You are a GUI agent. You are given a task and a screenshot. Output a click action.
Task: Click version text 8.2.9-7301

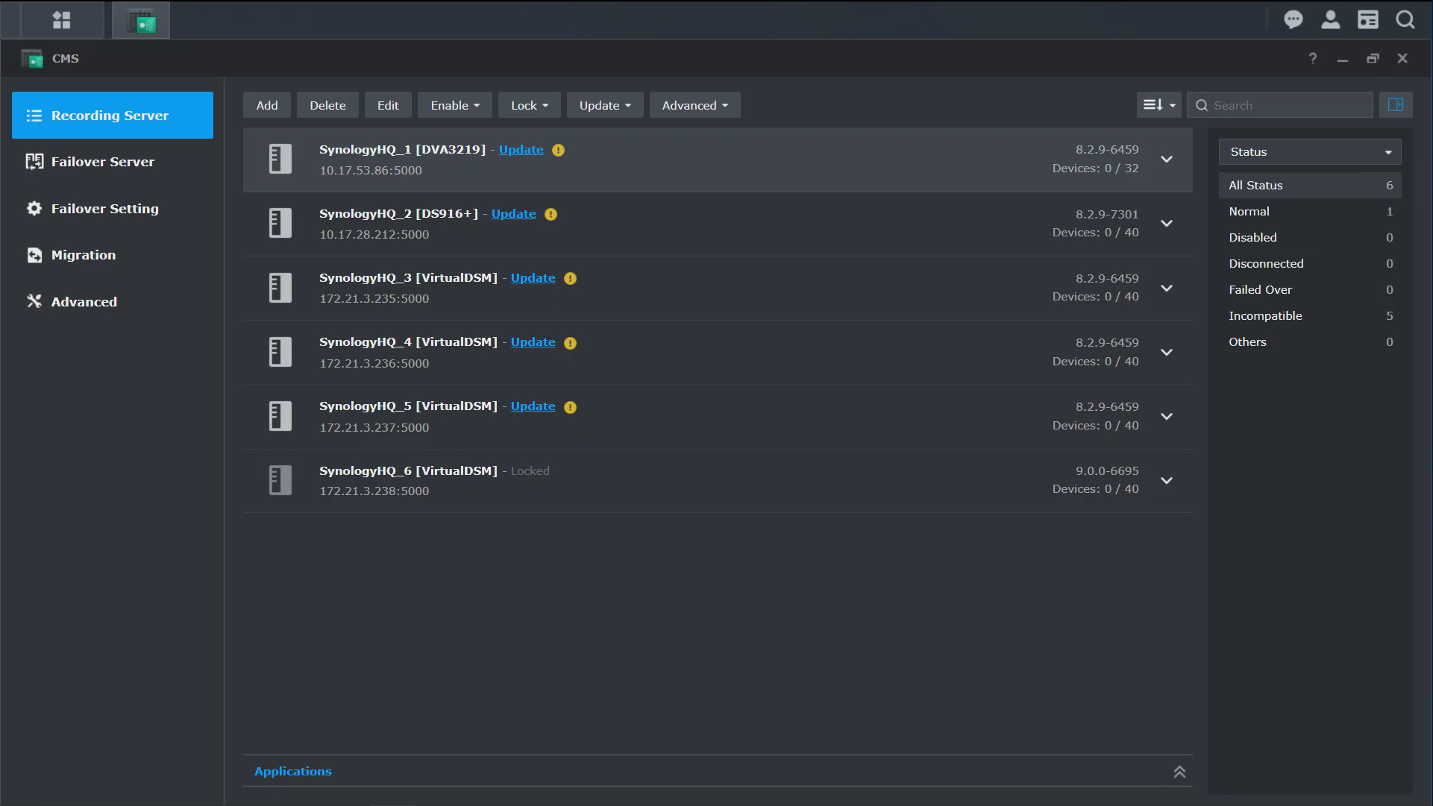pyautogui.click(x=1107, y=214)
